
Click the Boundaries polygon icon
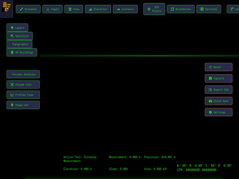tap(173, 9)
